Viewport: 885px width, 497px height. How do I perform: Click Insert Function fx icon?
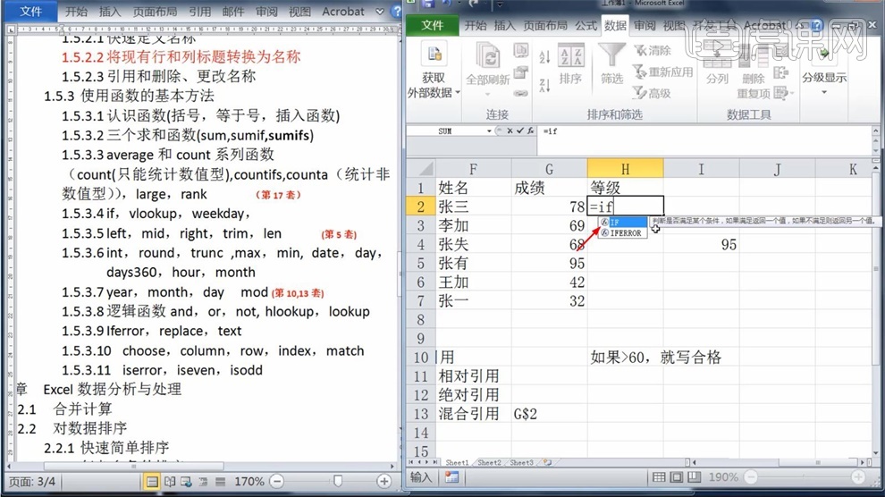point(530,131)
